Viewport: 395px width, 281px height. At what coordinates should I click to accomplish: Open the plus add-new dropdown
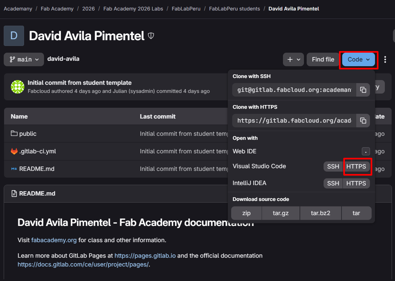coord(293,59)
